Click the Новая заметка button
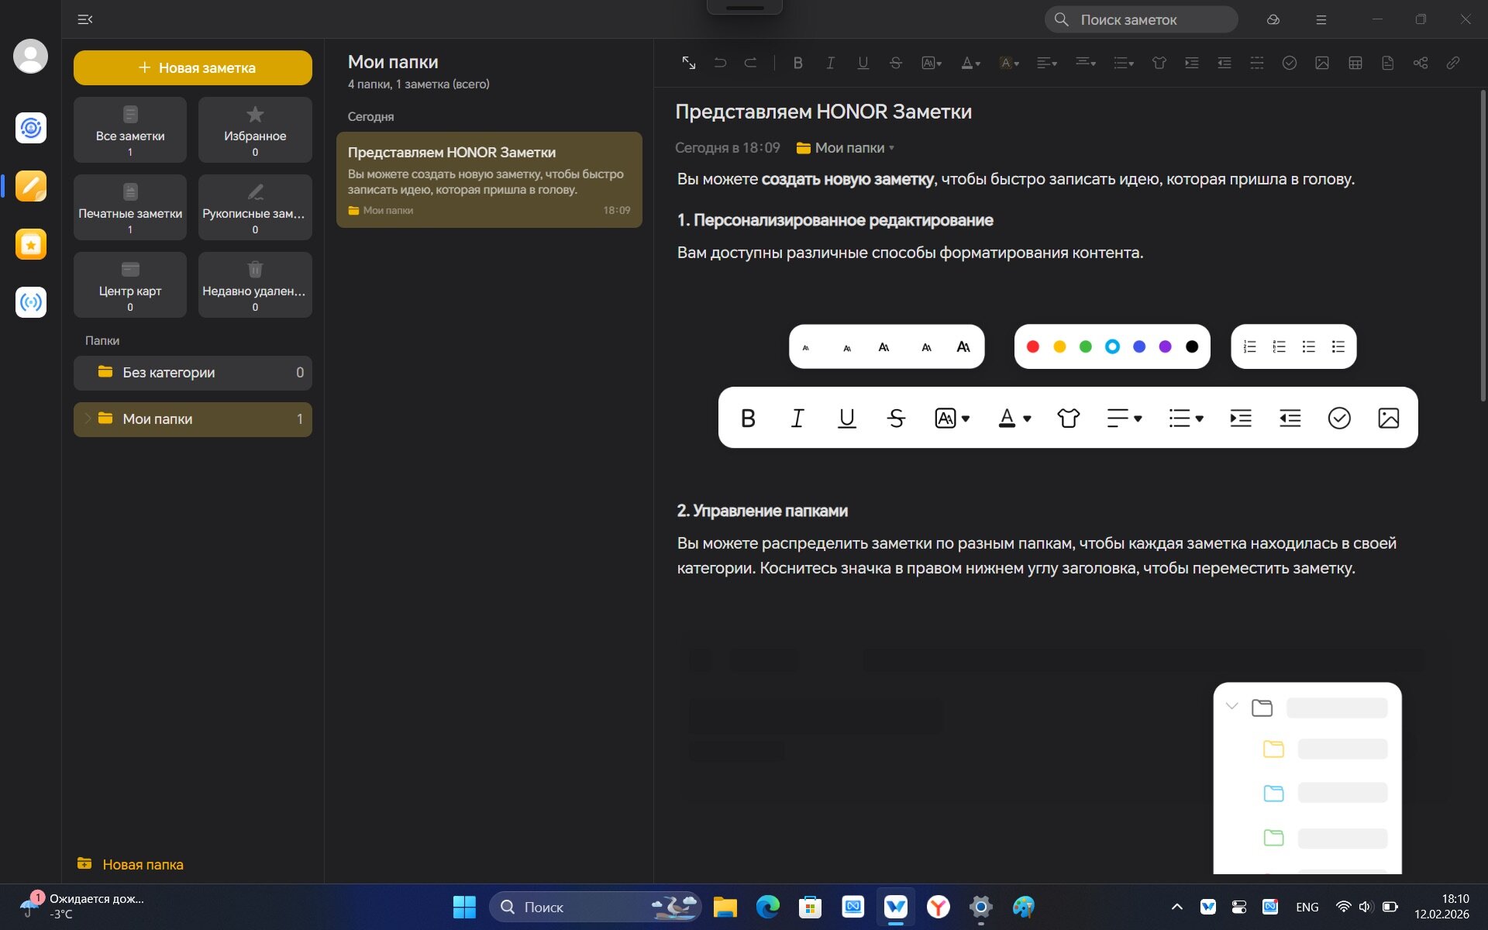Viewport: 1488px width, 930px height. pos(193,67)
